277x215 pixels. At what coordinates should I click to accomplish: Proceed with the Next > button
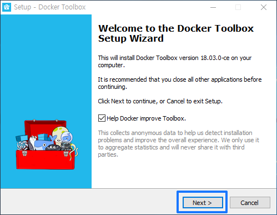pyautogui.click(x=203, y=203)
